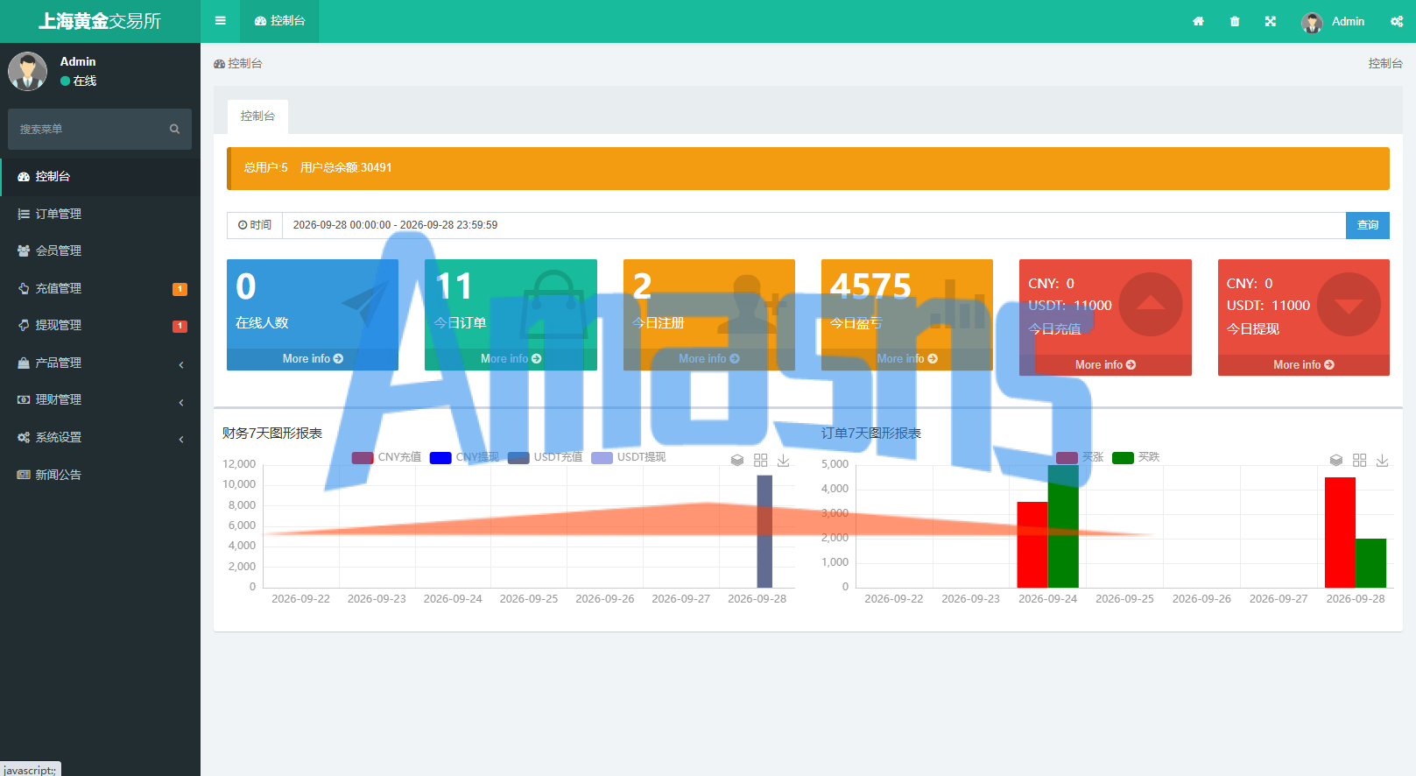Click the 上海黄金交易所 logo title

point(100,21)
